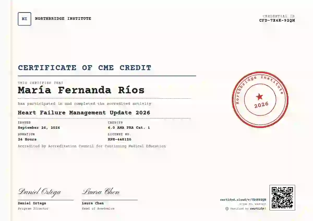The width and height of the screenshot is (313, 221).
Task: Click Laura Chen's cursive signature
Action: pos(101,192)
